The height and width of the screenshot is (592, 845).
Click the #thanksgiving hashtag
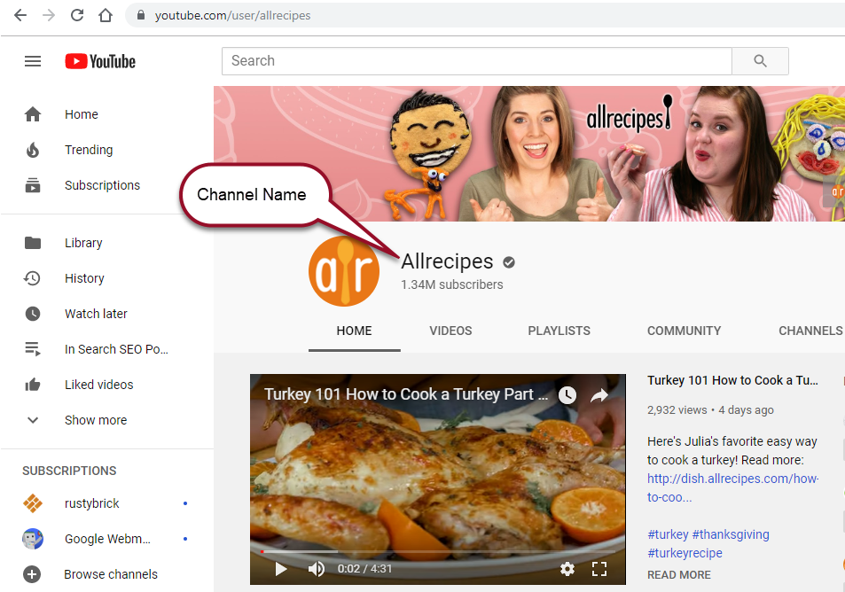[x=731, y=534]
